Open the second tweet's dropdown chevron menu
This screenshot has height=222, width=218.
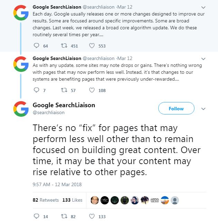tap(203, 59)
